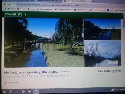Close the PRE-VENTA LOTE AL AGUA tab
Screen dimensions: 125x94
pos(89,1)
